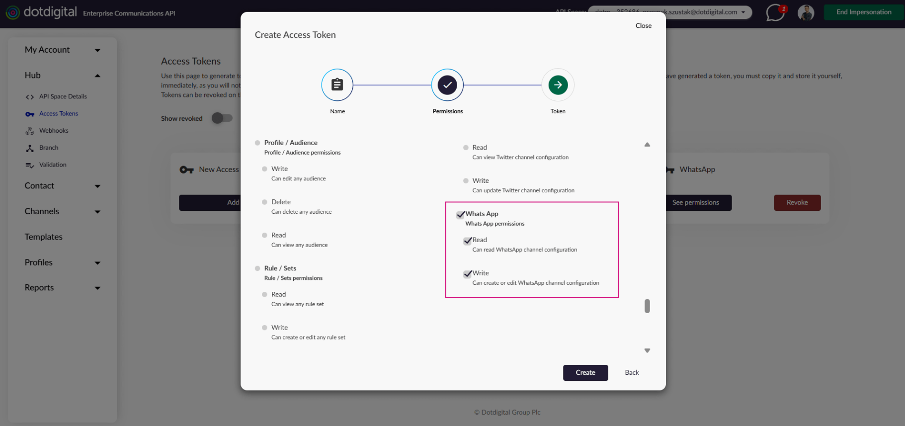This screenshot has height=426, width=905.
Task: Click the Branch icon in sidebar
Action: point(30,148)
